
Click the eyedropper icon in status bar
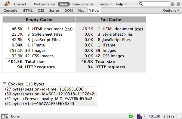(x=5, y=116)
